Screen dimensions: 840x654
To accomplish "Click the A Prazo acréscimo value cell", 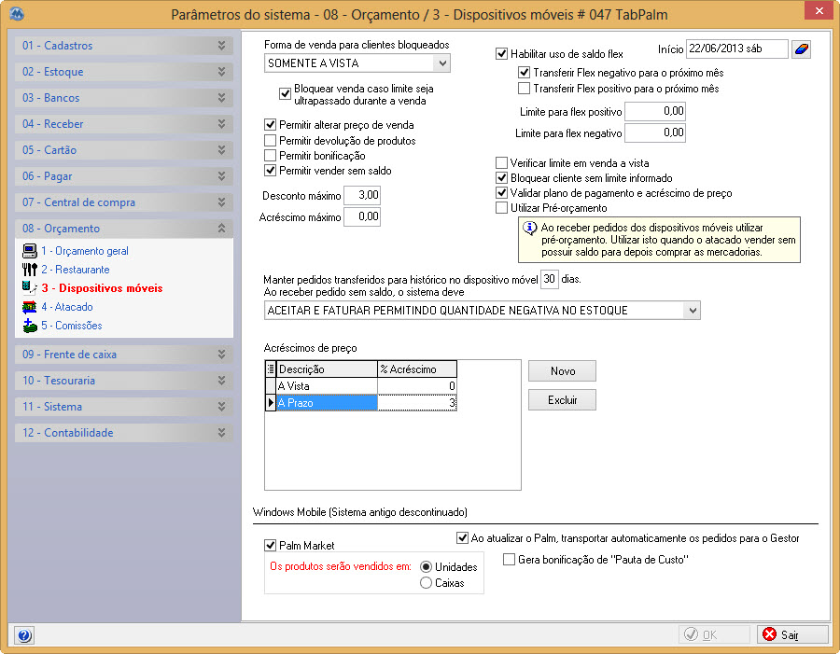I will tap(417, 402).
